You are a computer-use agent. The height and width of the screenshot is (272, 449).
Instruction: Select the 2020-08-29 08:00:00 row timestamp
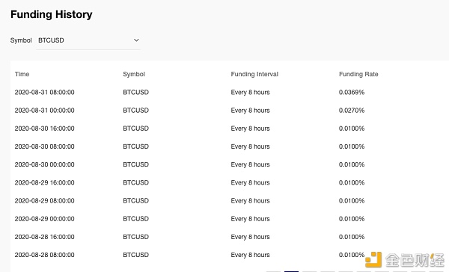(44, 201)
